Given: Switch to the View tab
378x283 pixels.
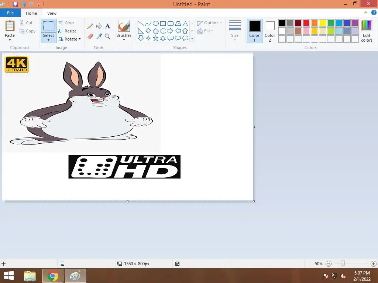Looking at the screenshot, I should click(52, 13).
